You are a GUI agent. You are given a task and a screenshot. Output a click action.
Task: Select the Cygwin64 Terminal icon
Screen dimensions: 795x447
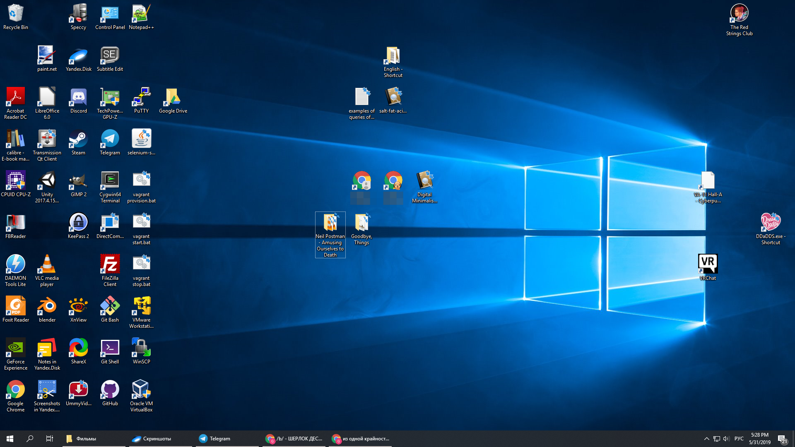coord(110,187)
